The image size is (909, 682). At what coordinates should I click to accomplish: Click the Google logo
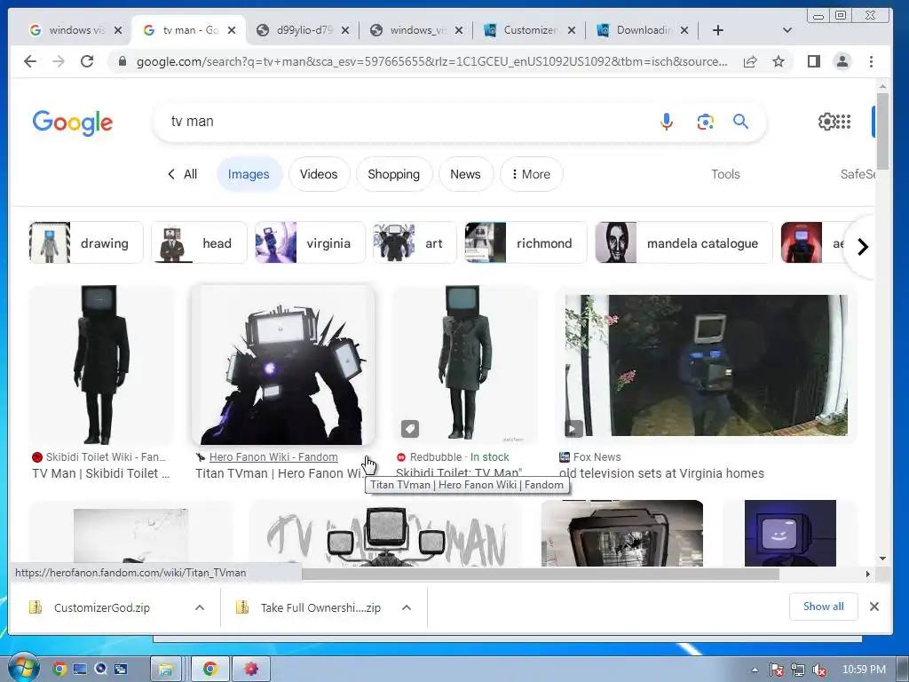(x=73, y=123)
